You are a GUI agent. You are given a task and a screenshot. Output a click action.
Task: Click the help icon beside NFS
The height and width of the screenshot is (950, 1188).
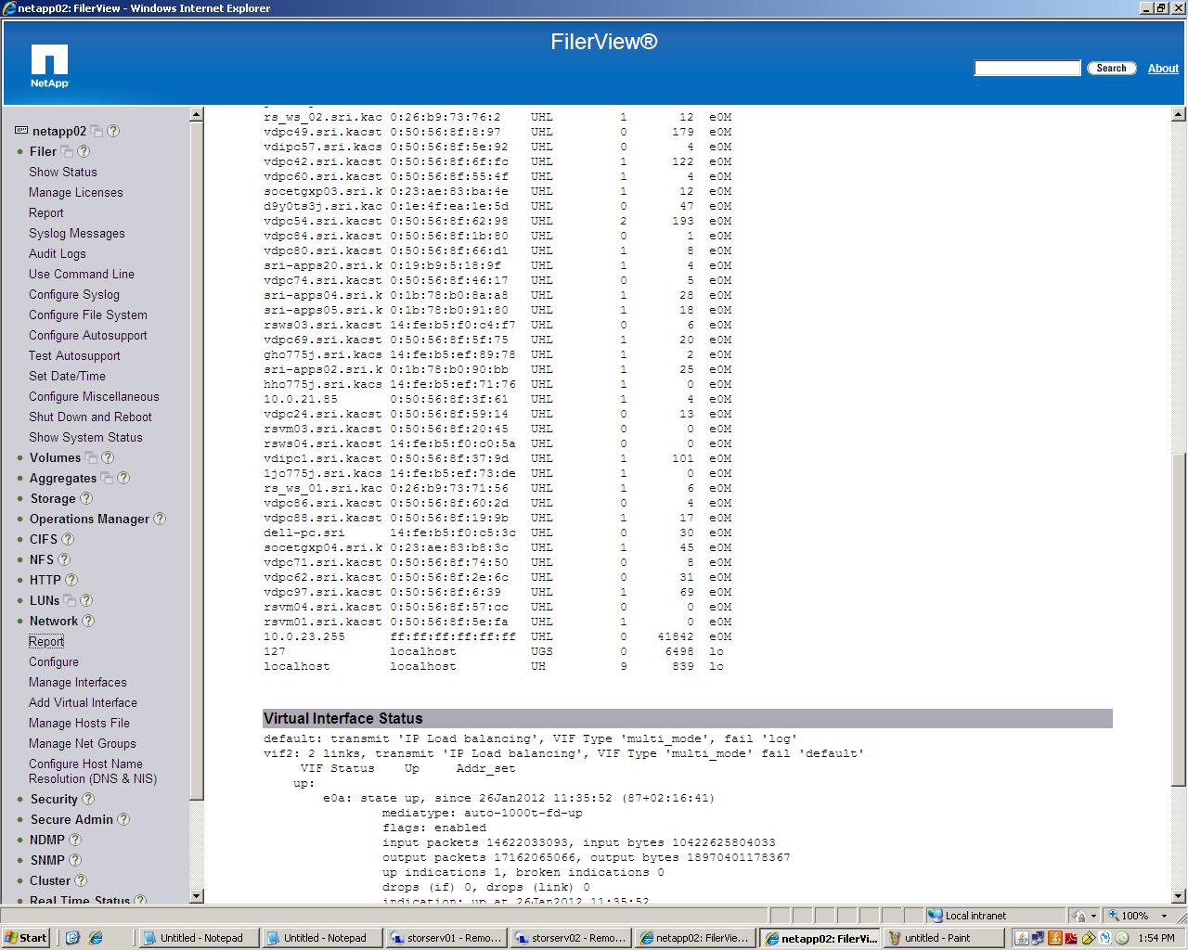(x=64, y=559)
